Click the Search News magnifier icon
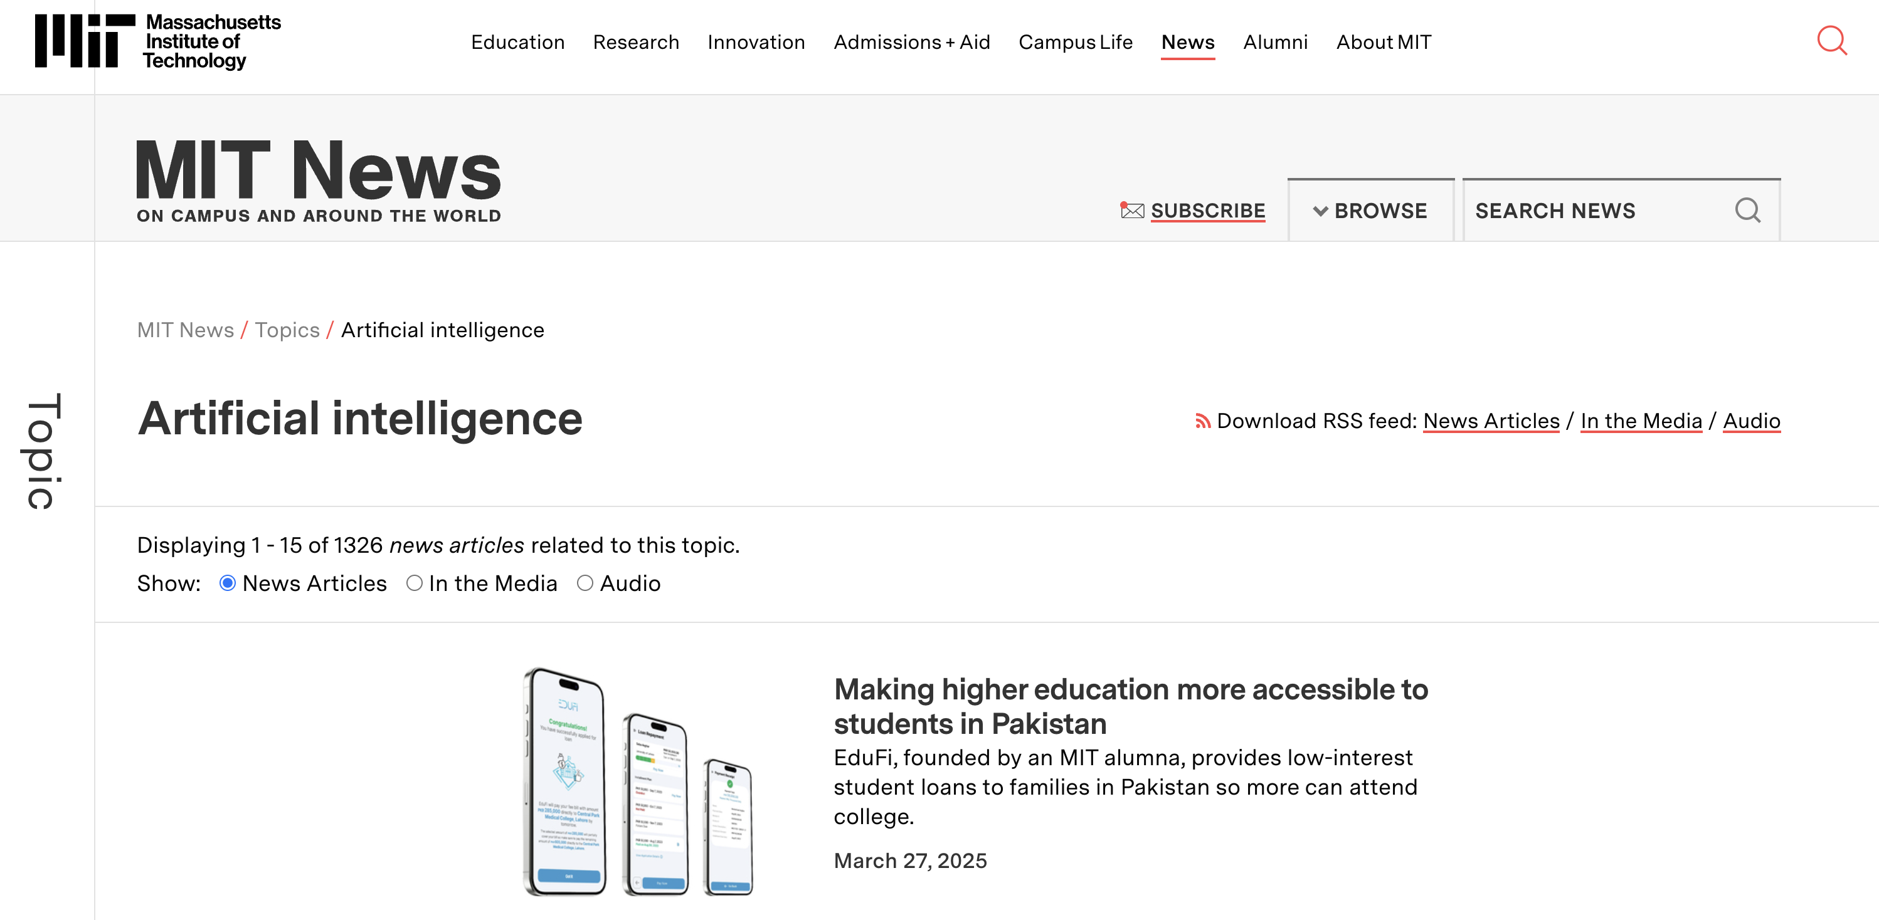The height and width of the screenshot is (920, 1879). point(1747,211)
